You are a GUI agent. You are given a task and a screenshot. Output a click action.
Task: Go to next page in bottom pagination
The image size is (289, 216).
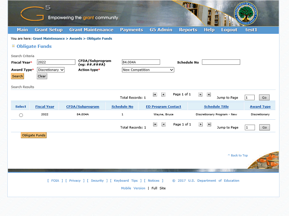pyautogui.click(x=200, y=124)
